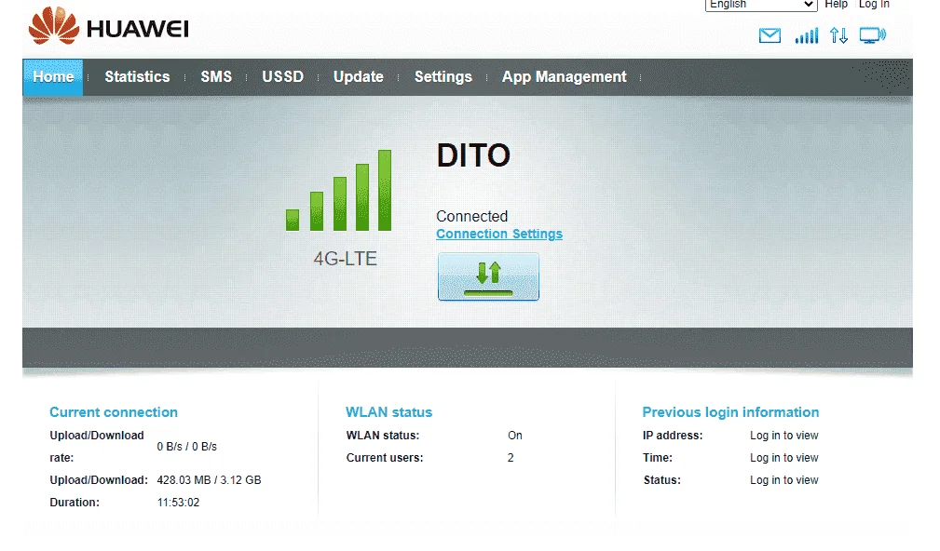Click the DITO carrier name
The image size is (940, 551).
click(x=473, y=155)
